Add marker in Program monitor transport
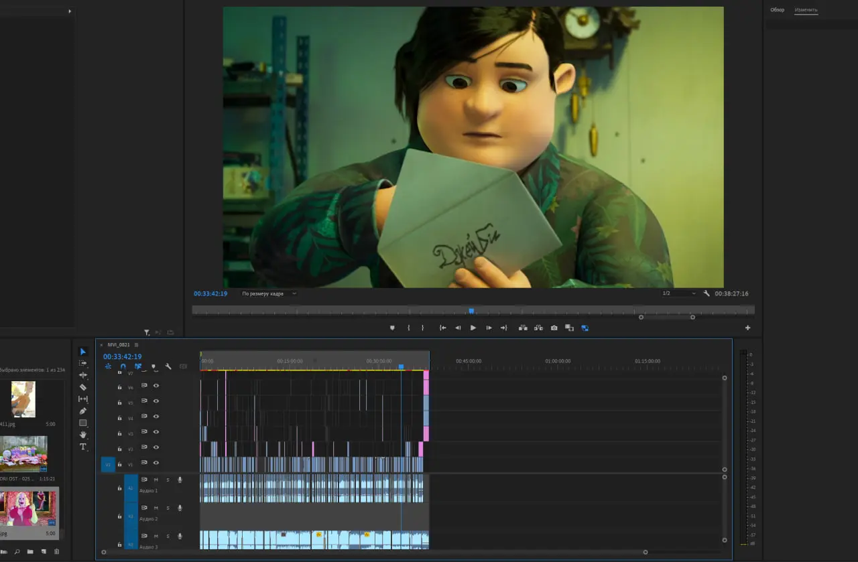858x562 pixels. point(393,328)
